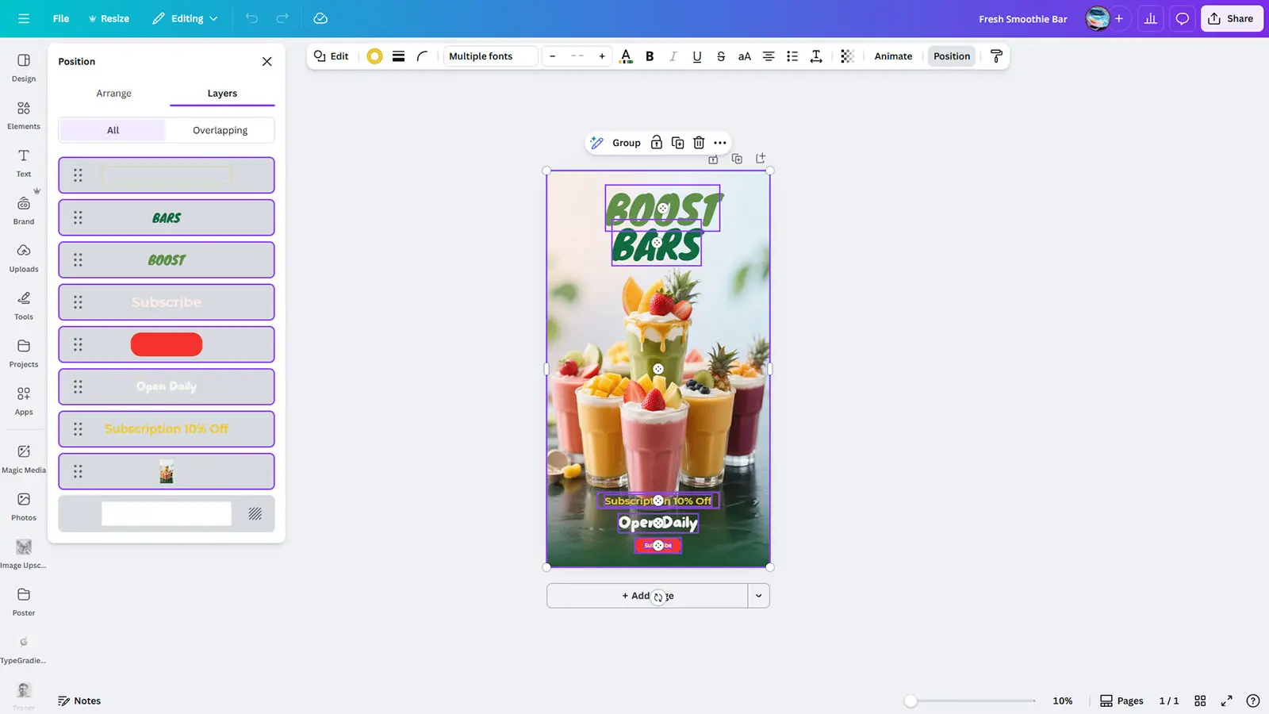This screenshot has height=714, width=1269.
Task: Select the Overlapping layers filter
Action: coord(220,130)
